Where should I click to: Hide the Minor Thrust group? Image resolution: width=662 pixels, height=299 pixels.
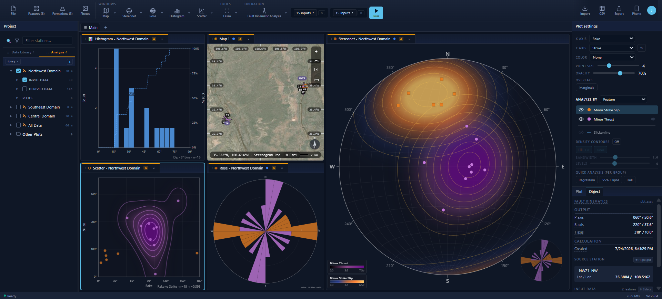[581, 119]
